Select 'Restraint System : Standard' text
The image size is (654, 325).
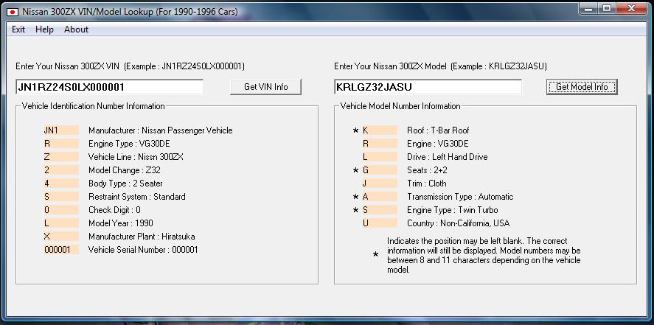(137, 197)
